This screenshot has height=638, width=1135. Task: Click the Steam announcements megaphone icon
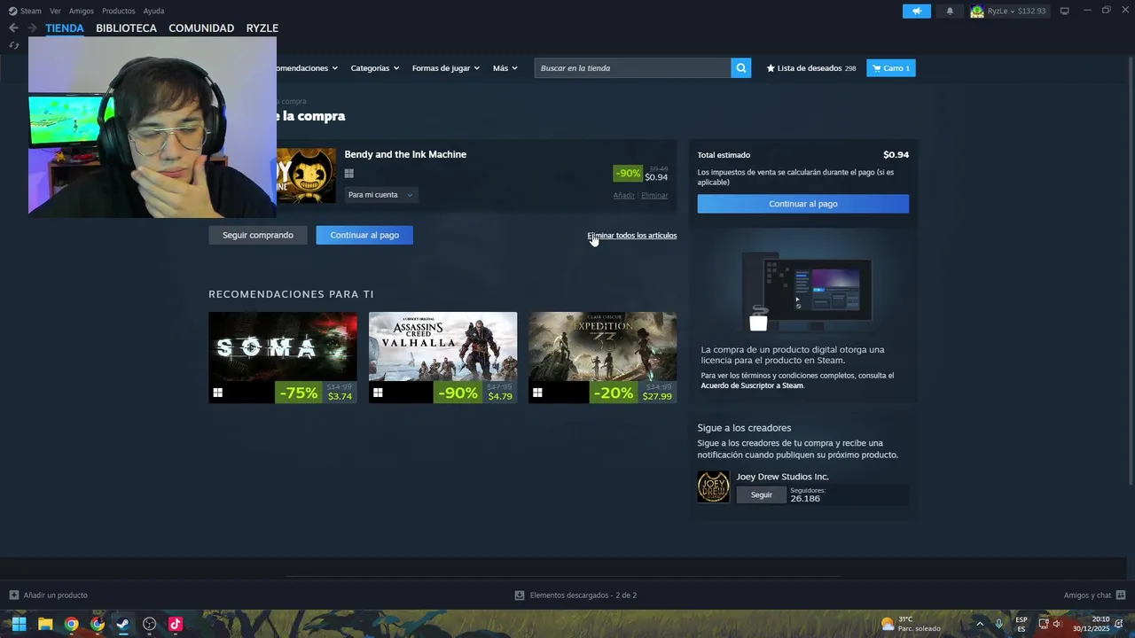917,11
